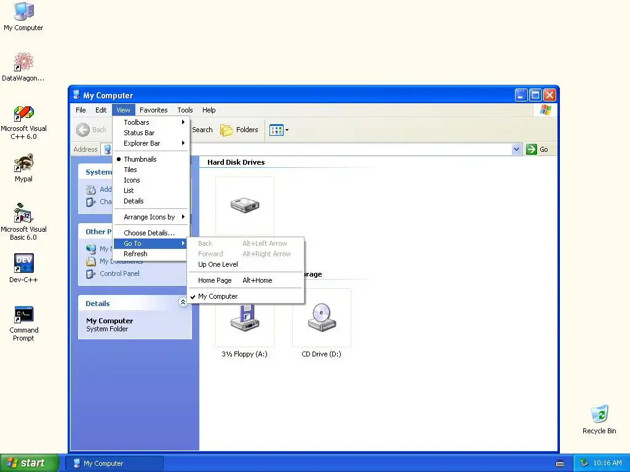Expand Arrange Icons by submenu
This screenshot has width=630, height=472.
point(151,217)
